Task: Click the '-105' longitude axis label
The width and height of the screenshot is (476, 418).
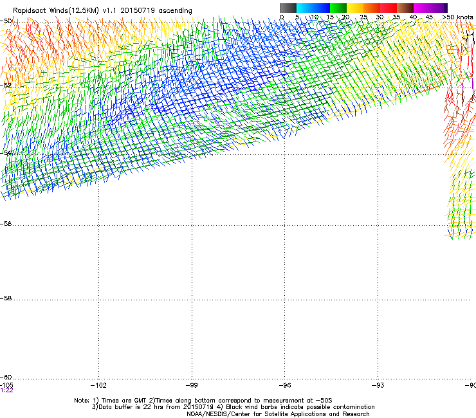Action: click(x=6, y=385)
